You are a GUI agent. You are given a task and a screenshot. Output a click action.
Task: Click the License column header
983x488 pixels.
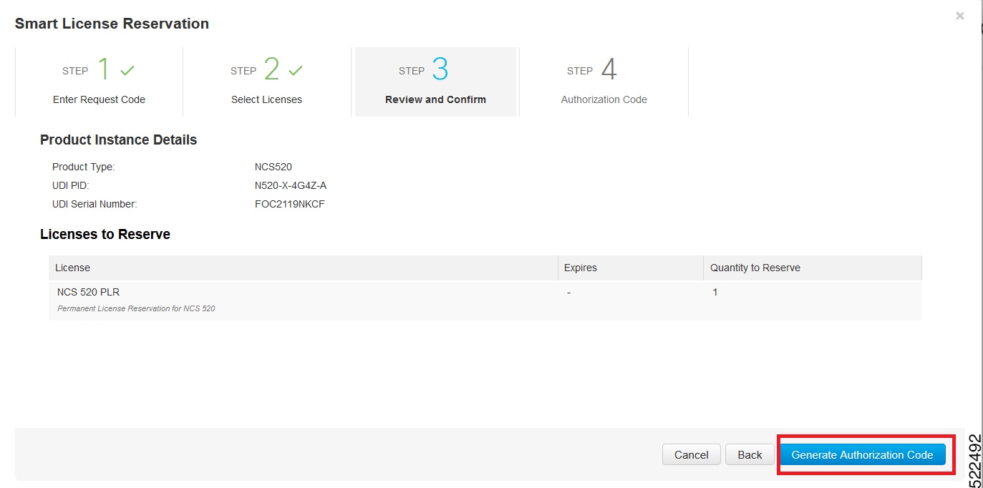pos(303,268)
